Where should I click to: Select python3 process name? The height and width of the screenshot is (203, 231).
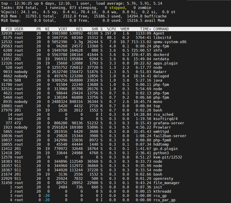(x=161, y=153)
